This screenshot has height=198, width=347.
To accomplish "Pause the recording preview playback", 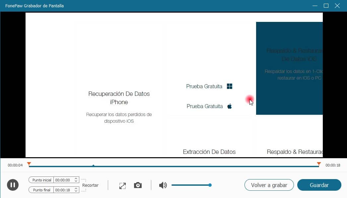I will [x=13, y=185].
